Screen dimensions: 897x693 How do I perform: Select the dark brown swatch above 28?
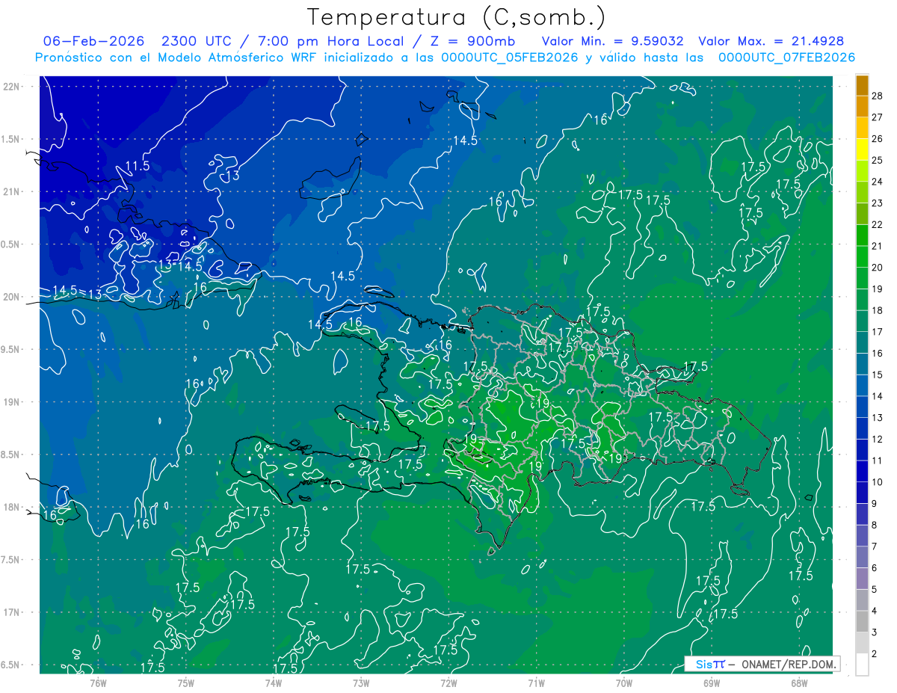click(x=862, y=84)
